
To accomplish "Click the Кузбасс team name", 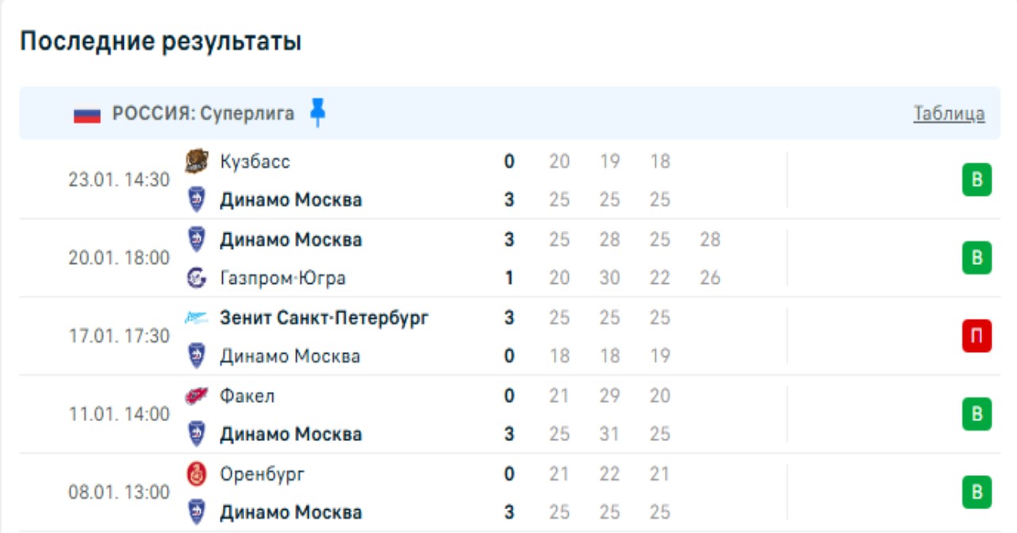I will coord(255,162).
